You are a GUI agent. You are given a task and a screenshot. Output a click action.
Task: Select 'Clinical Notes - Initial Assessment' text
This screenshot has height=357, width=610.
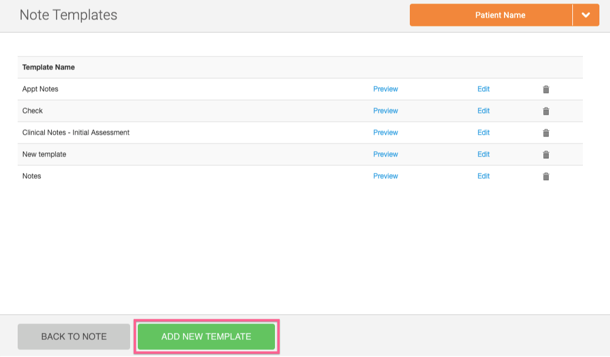(x=76, y=132)
